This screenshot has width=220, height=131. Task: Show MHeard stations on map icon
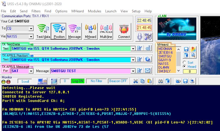193,49
